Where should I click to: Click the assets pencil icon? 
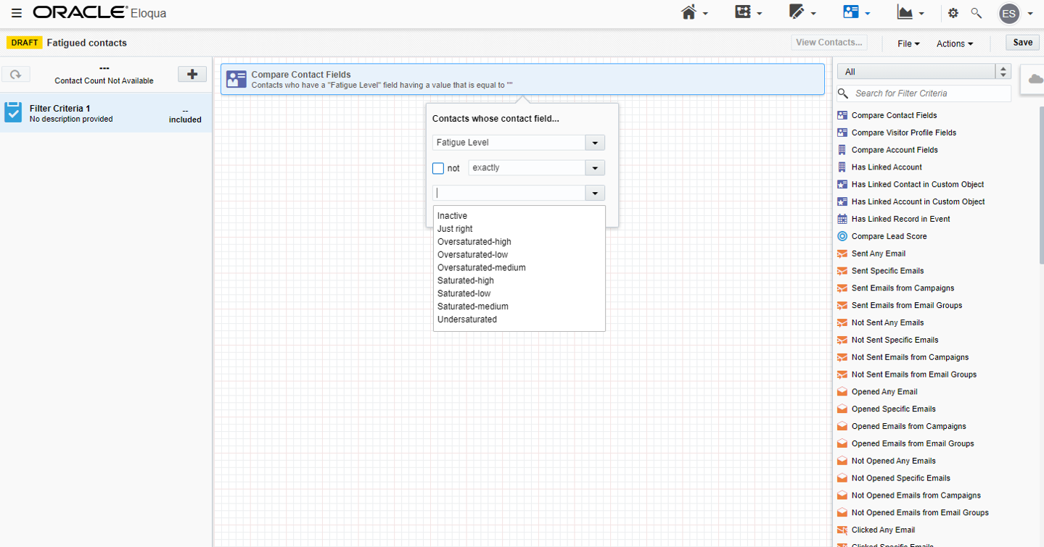[796, 12]
